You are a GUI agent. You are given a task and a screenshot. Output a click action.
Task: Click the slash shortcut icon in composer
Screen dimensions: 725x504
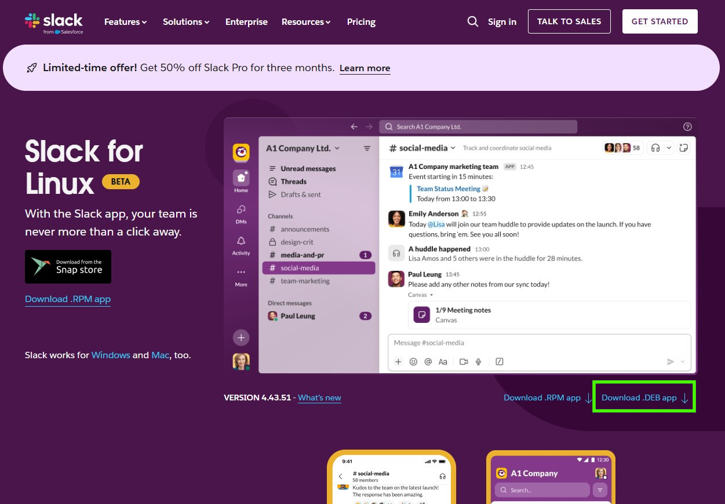pyautogui.click(x=500, y=362)
